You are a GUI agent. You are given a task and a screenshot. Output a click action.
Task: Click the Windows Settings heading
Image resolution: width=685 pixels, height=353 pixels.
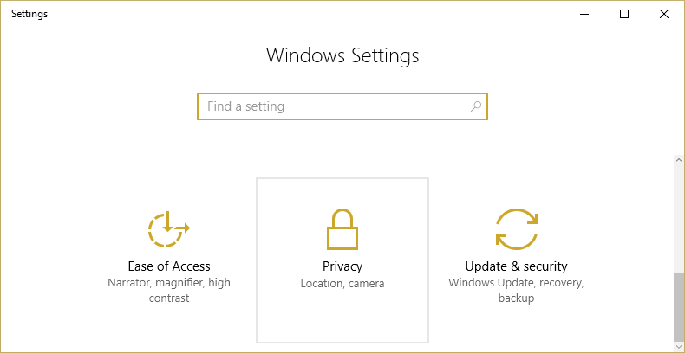click(342, 55)
